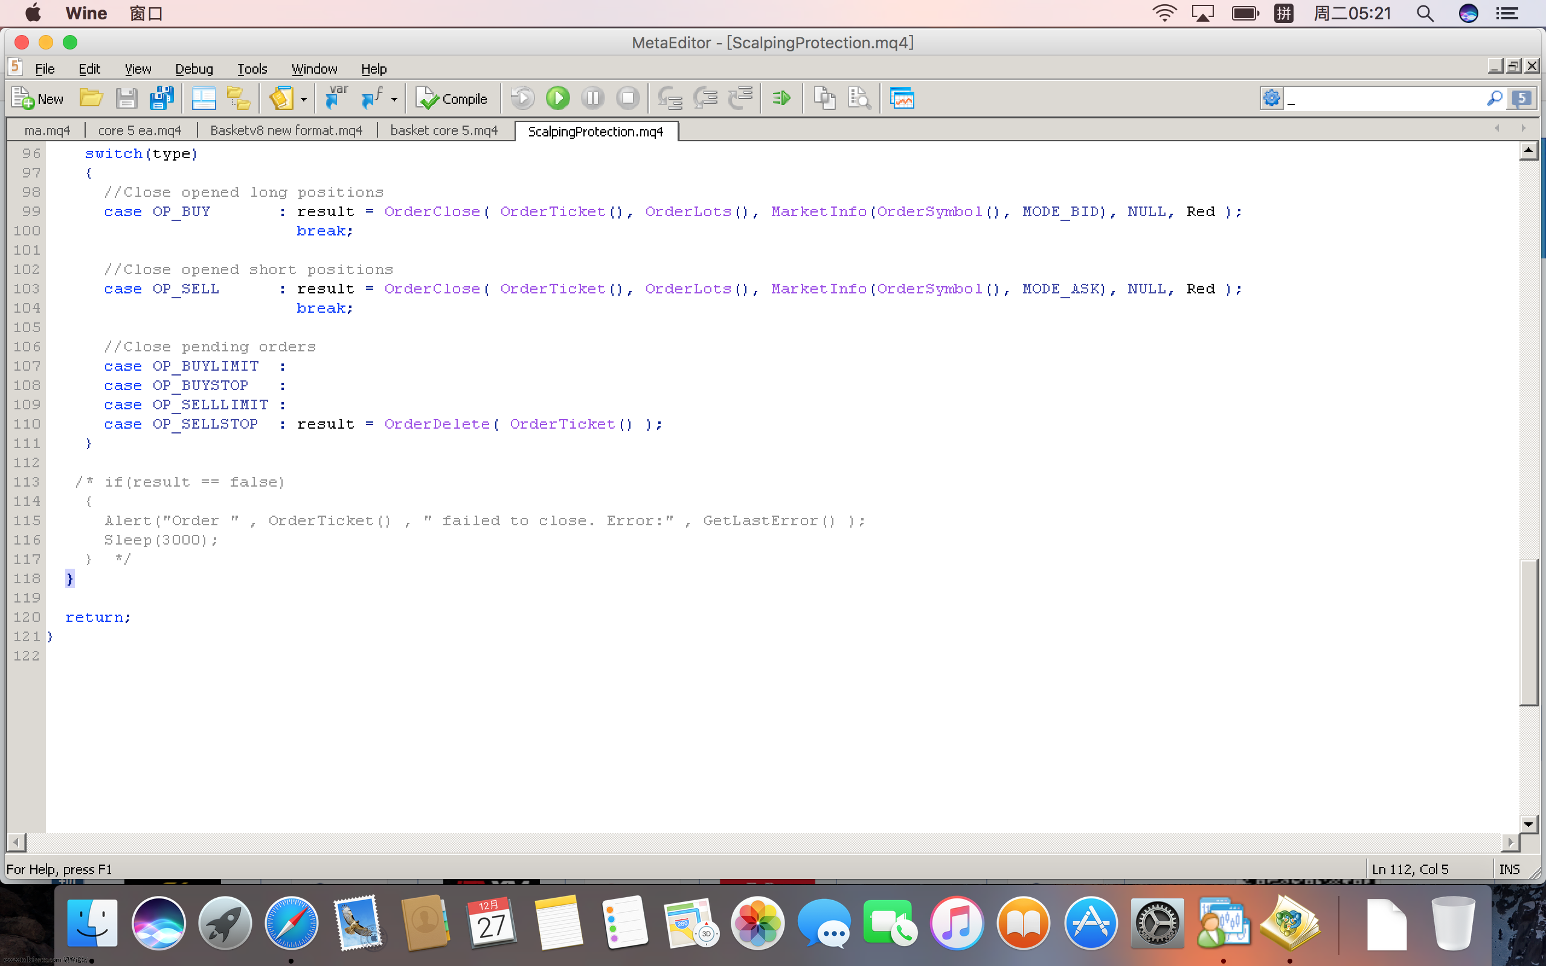This screenshot has height=966, width=1546.
Task: Click the grey restart debugging icon
Action: click(522, 98)
